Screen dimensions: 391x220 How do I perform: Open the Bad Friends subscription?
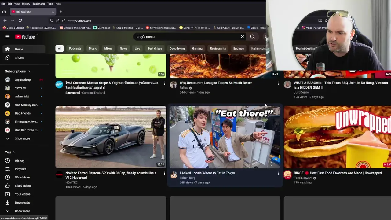[24, 113]
